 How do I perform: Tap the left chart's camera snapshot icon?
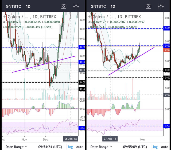(x=64, y=6)
